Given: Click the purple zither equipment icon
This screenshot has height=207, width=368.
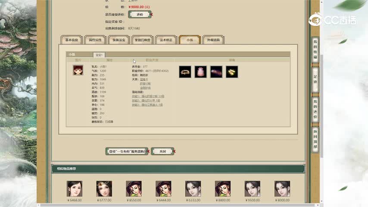Looking at the screenshot, I should click(x=216, y=72).
